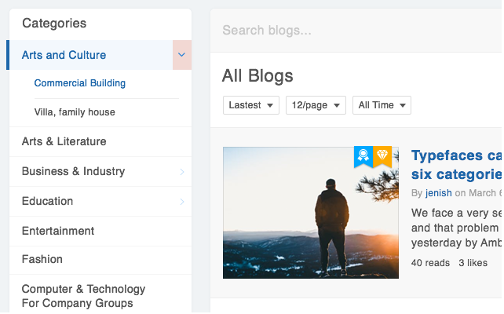The width and height of the screenshot is (504, 314).
Task: Click the Business & Industry category label
Action: [73, 171]
